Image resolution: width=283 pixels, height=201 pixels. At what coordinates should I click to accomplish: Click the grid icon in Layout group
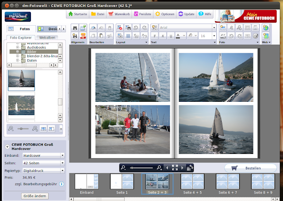coord(128,36)
